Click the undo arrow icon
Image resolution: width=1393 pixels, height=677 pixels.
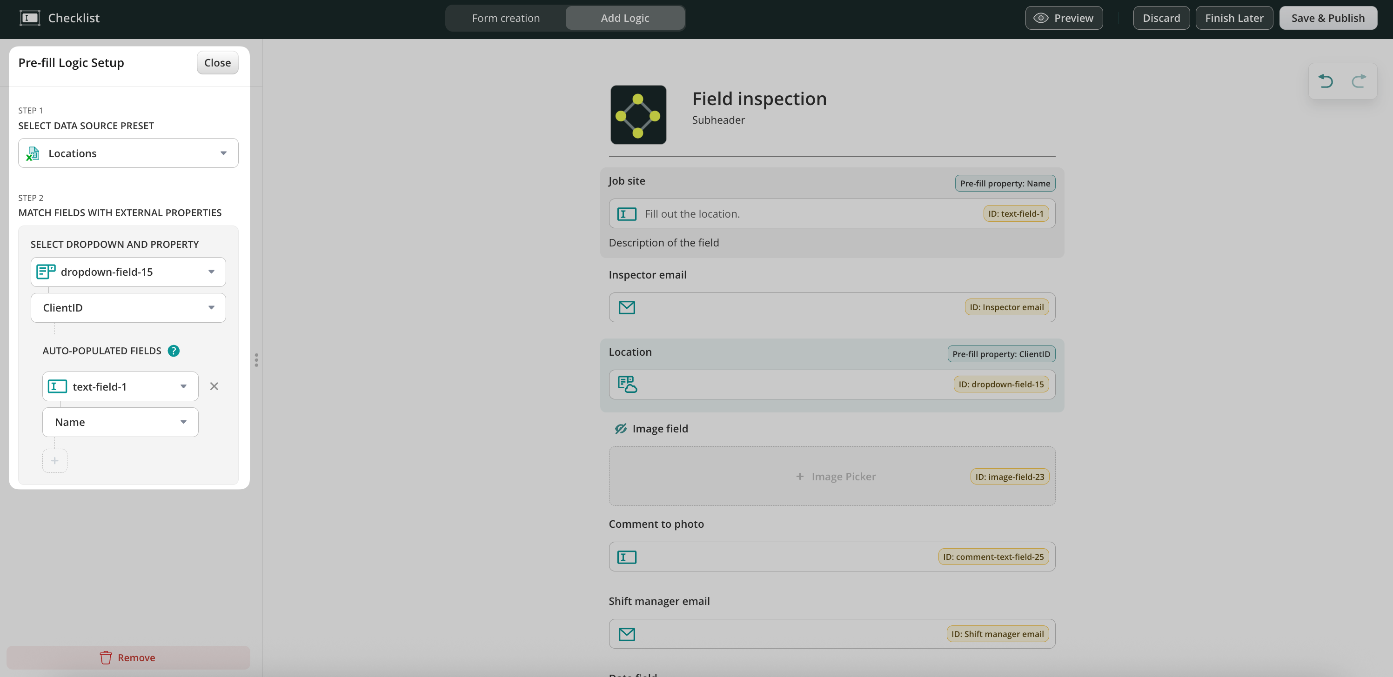pos(1326,81)
